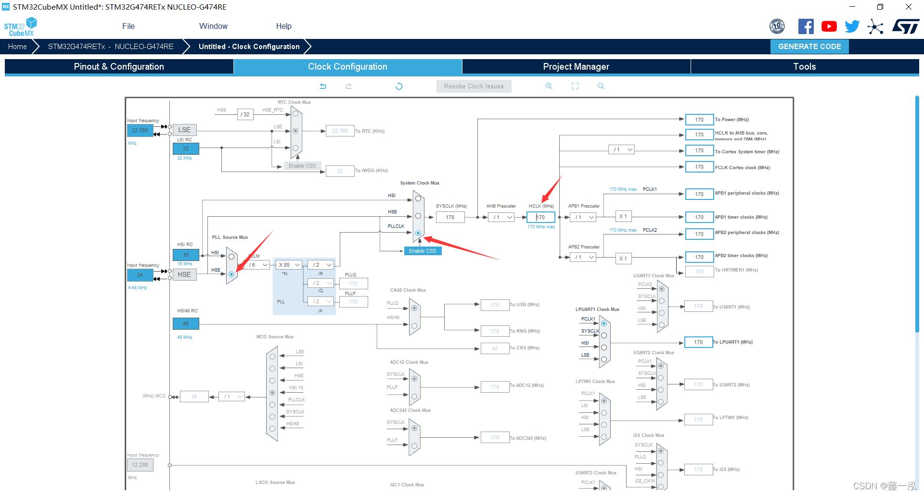
Task: Select HSI in PLL Source Mux
Action: coord(231,257)
